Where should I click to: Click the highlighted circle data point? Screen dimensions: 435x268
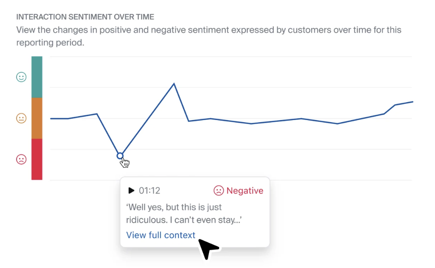point(120,155)
